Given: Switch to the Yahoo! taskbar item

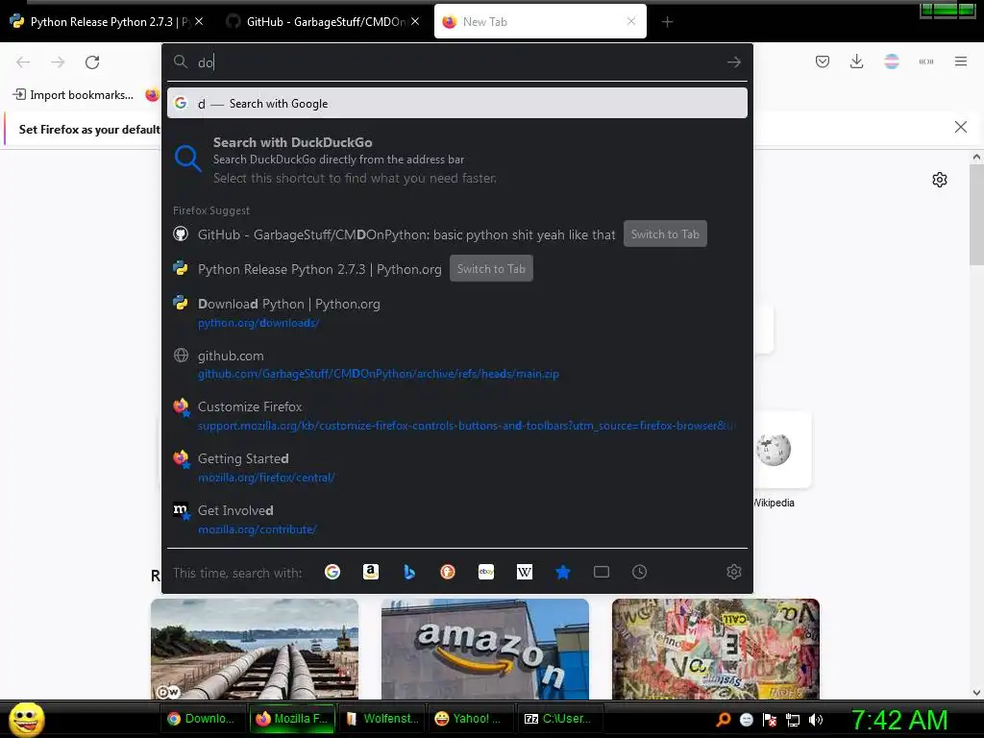Looking at the screenshot, I should pyautogui.click(x=471, y=719).
